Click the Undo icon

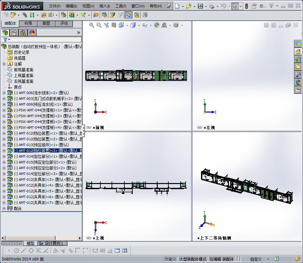click(x=223, y=6)
